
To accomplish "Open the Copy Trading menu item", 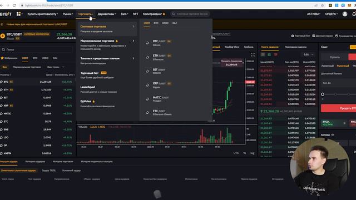I will 154,14.
